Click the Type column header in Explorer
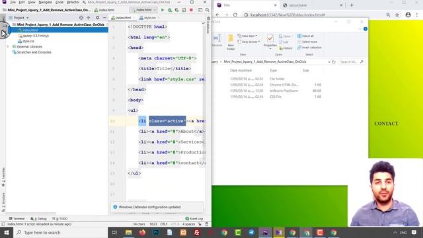This screenshot has width=423, height=238. pyautogui.click(x=273, y=71)
